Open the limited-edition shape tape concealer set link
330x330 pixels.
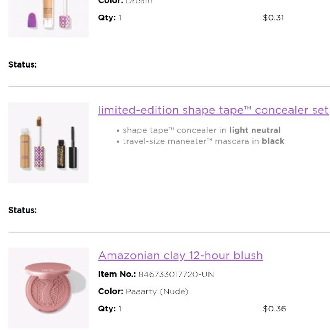tap(213, 110)
